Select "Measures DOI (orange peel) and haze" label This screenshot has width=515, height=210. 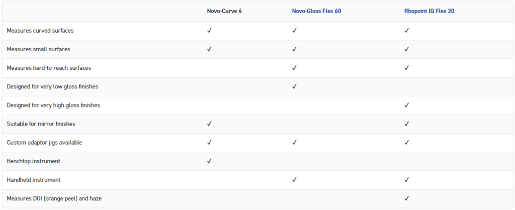pyautogui.click(x=54, y=198)
